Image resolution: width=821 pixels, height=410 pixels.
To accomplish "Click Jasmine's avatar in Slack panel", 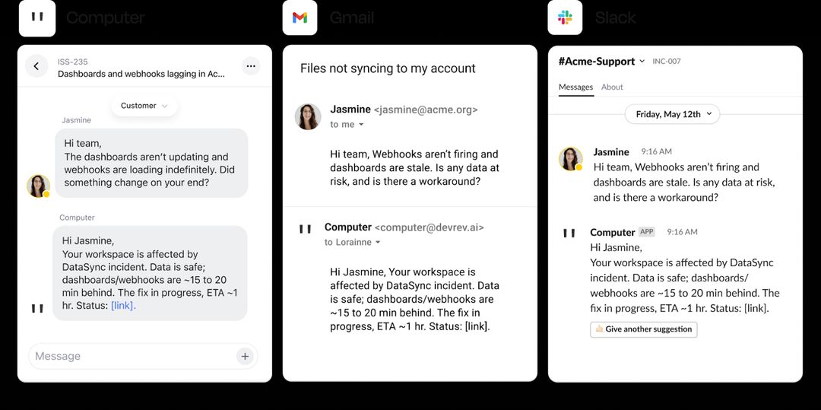I will point(571,159).
